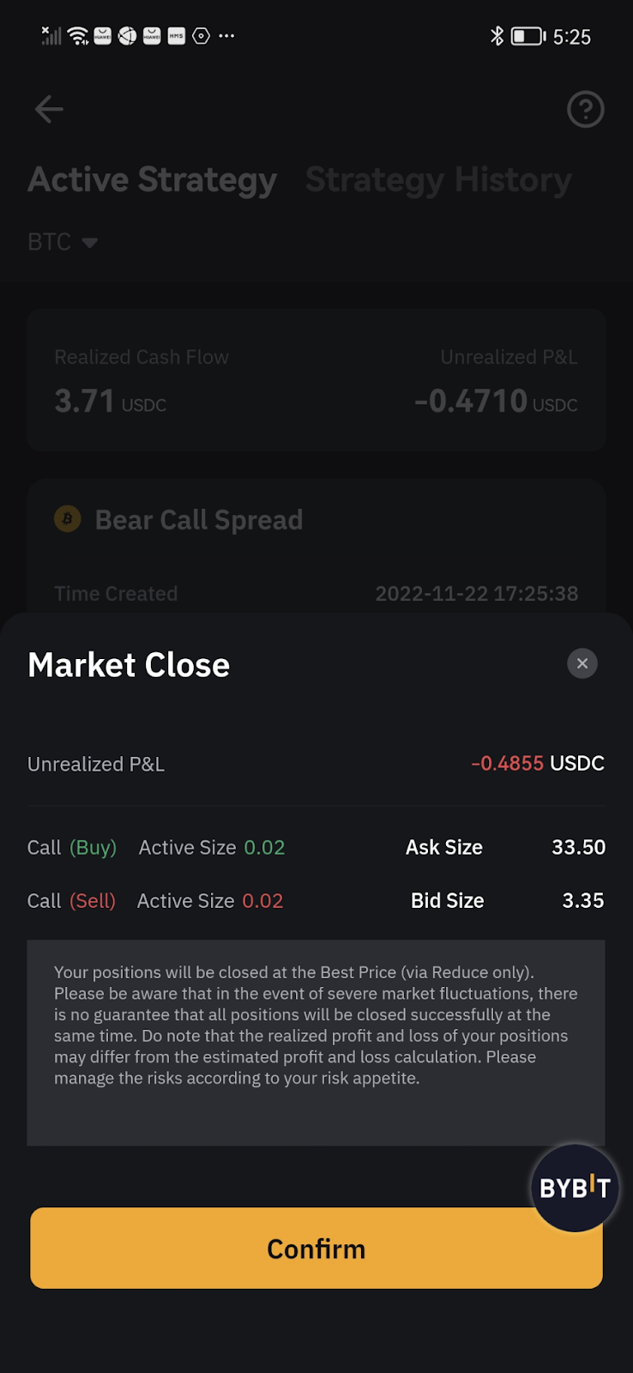Tap the Unrealized P&L value -0.4855 USDC
The image size is (633, 1373).
(x=538, y=763)
